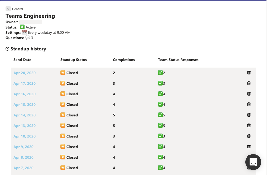The width and height of the screenshot is (267, 175).
Task: Delete the Apr 17, 2020 standup
Action: pyautogui.click(x=249, y=83)
